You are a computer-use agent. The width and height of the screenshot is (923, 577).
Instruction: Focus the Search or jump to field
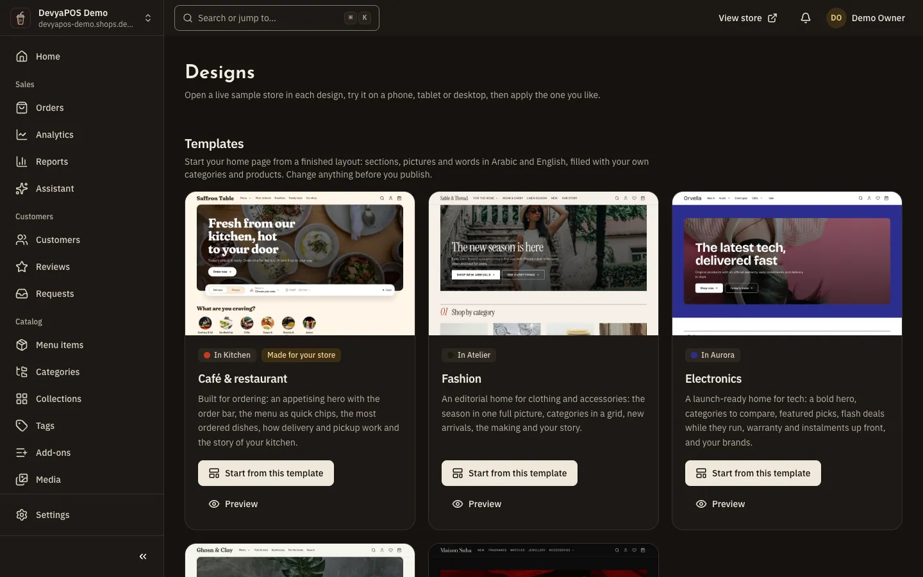click(277, 18)
